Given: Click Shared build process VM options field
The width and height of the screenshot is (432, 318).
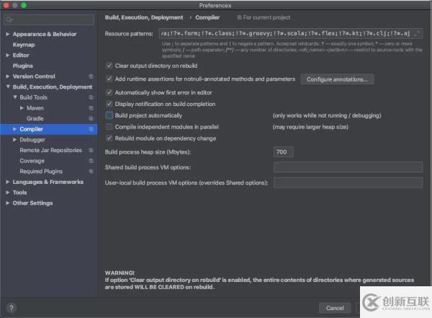Looking at the screenshot, I should pos(348,167).
